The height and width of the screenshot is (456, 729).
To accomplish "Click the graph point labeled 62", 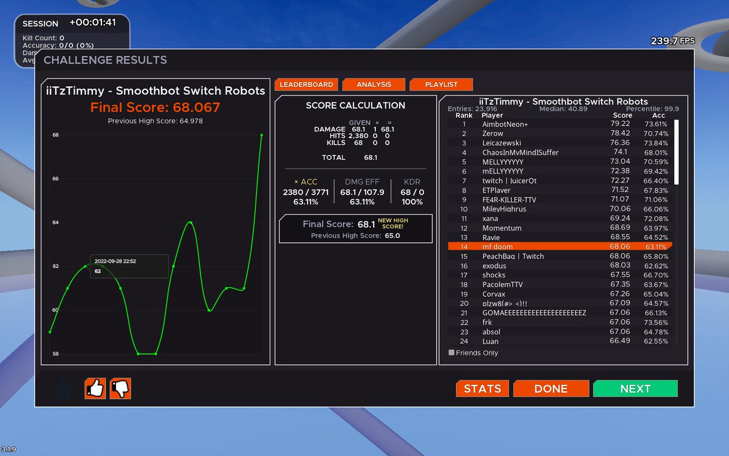I will coord(85,266).
